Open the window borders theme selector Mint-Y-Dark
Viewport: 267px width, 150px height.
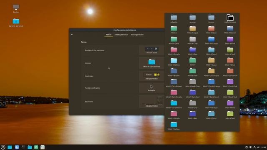(151, 50)
